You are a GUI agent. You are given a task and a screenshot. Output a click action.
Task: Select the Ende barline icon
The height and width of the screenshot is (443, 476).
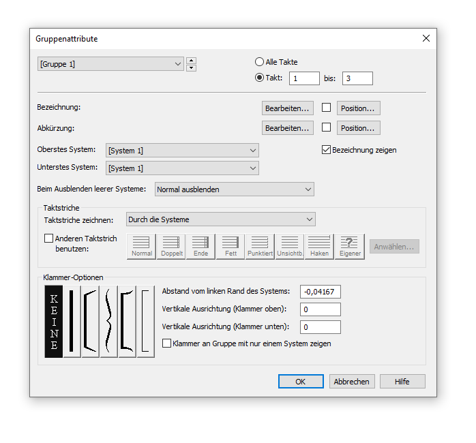(200, 247)
